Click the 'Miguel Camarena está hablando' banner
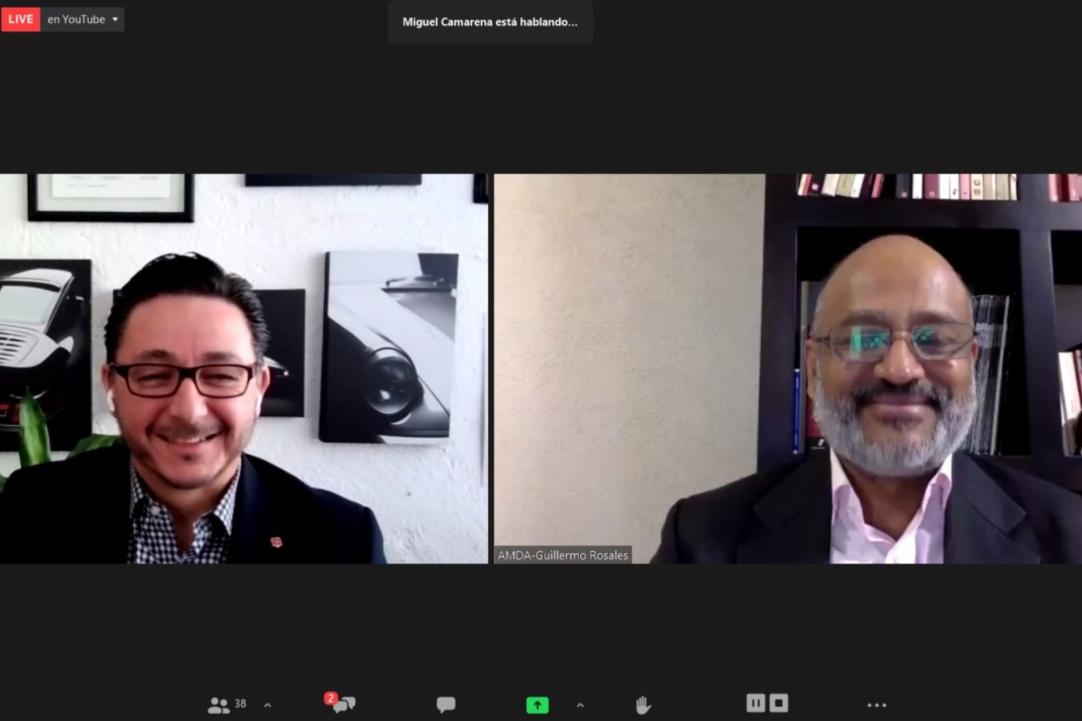This screenshot has width=1082, height=721. coord(490,22)
